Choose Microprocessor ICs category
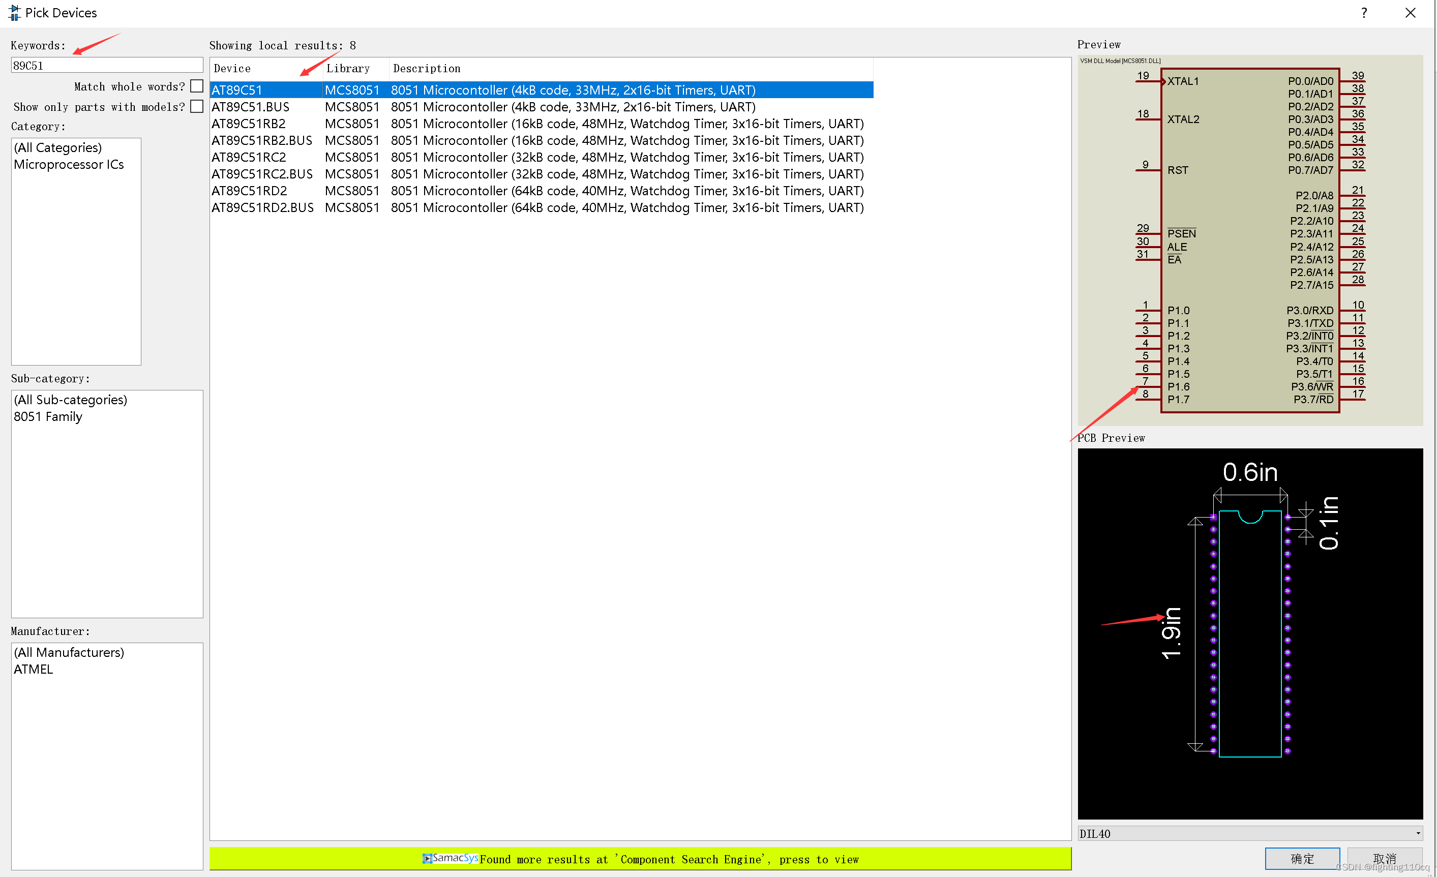The width and height of the screenshot is (1437, 877). pos(69,164)
